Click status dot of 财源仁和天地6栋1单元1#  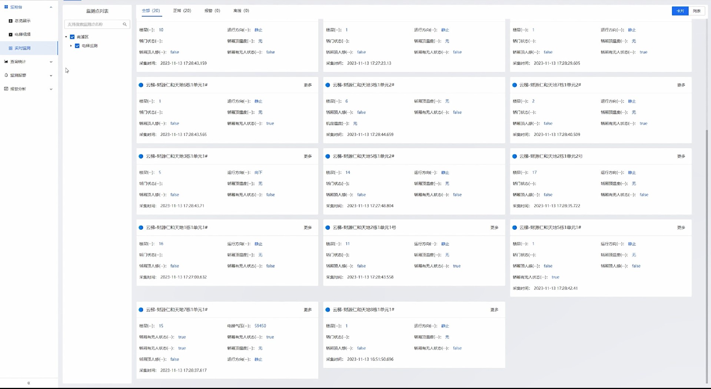tap(141, 85)
